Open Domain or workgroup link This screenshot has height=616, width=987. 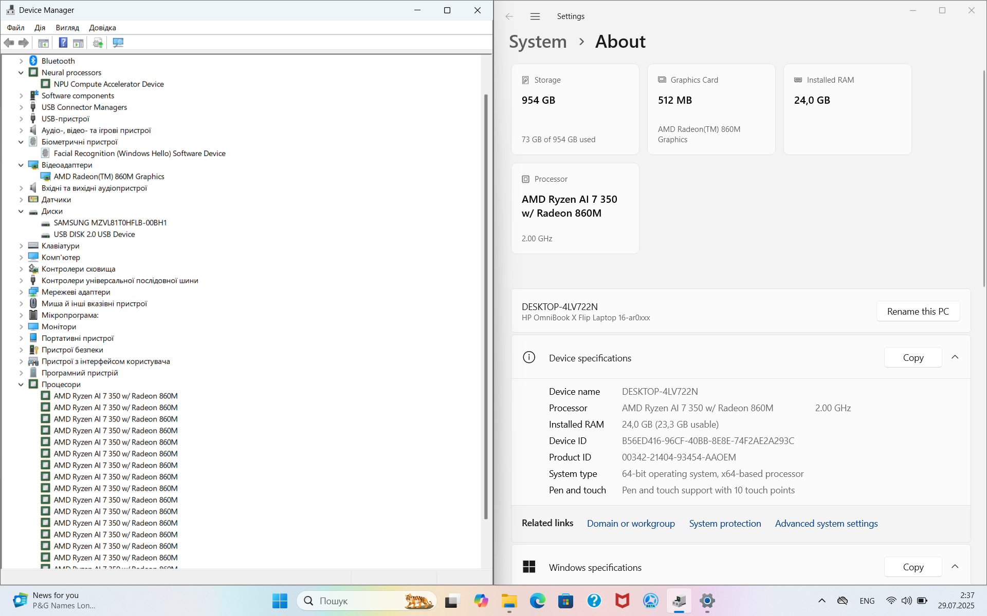pos(631,524)
